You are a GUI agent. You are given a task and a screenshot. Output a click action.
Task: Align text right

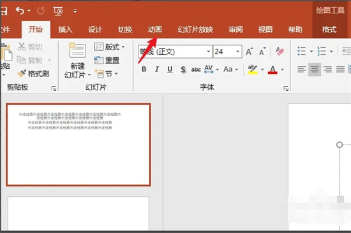pos(327,69)
